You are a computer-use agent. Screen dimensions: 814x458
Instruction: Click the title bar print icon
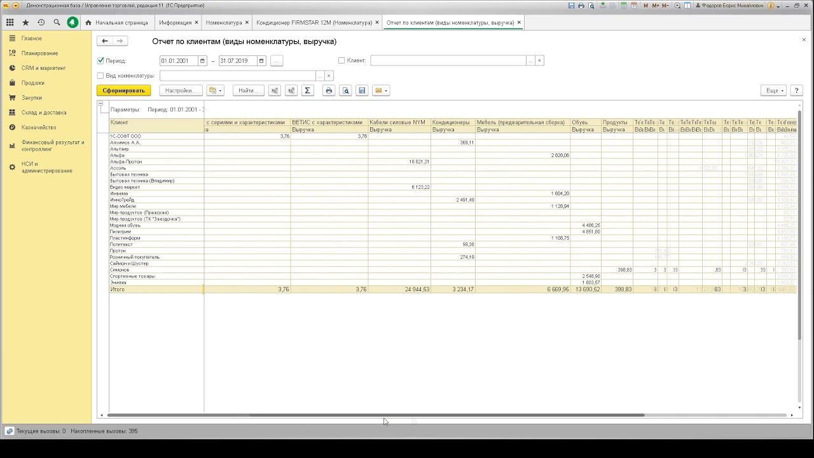click(582, 6)
